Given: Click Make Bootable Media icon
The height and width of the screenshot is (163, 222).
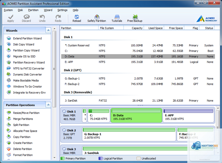Looking at the screenshot, I should (x=9, y=80).
